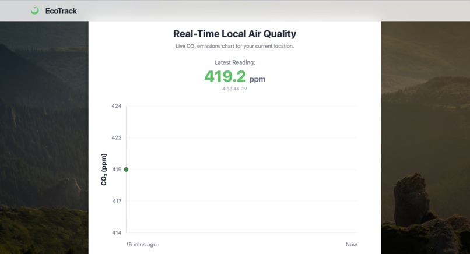Click the 417 y-axis label

(117, 201)
